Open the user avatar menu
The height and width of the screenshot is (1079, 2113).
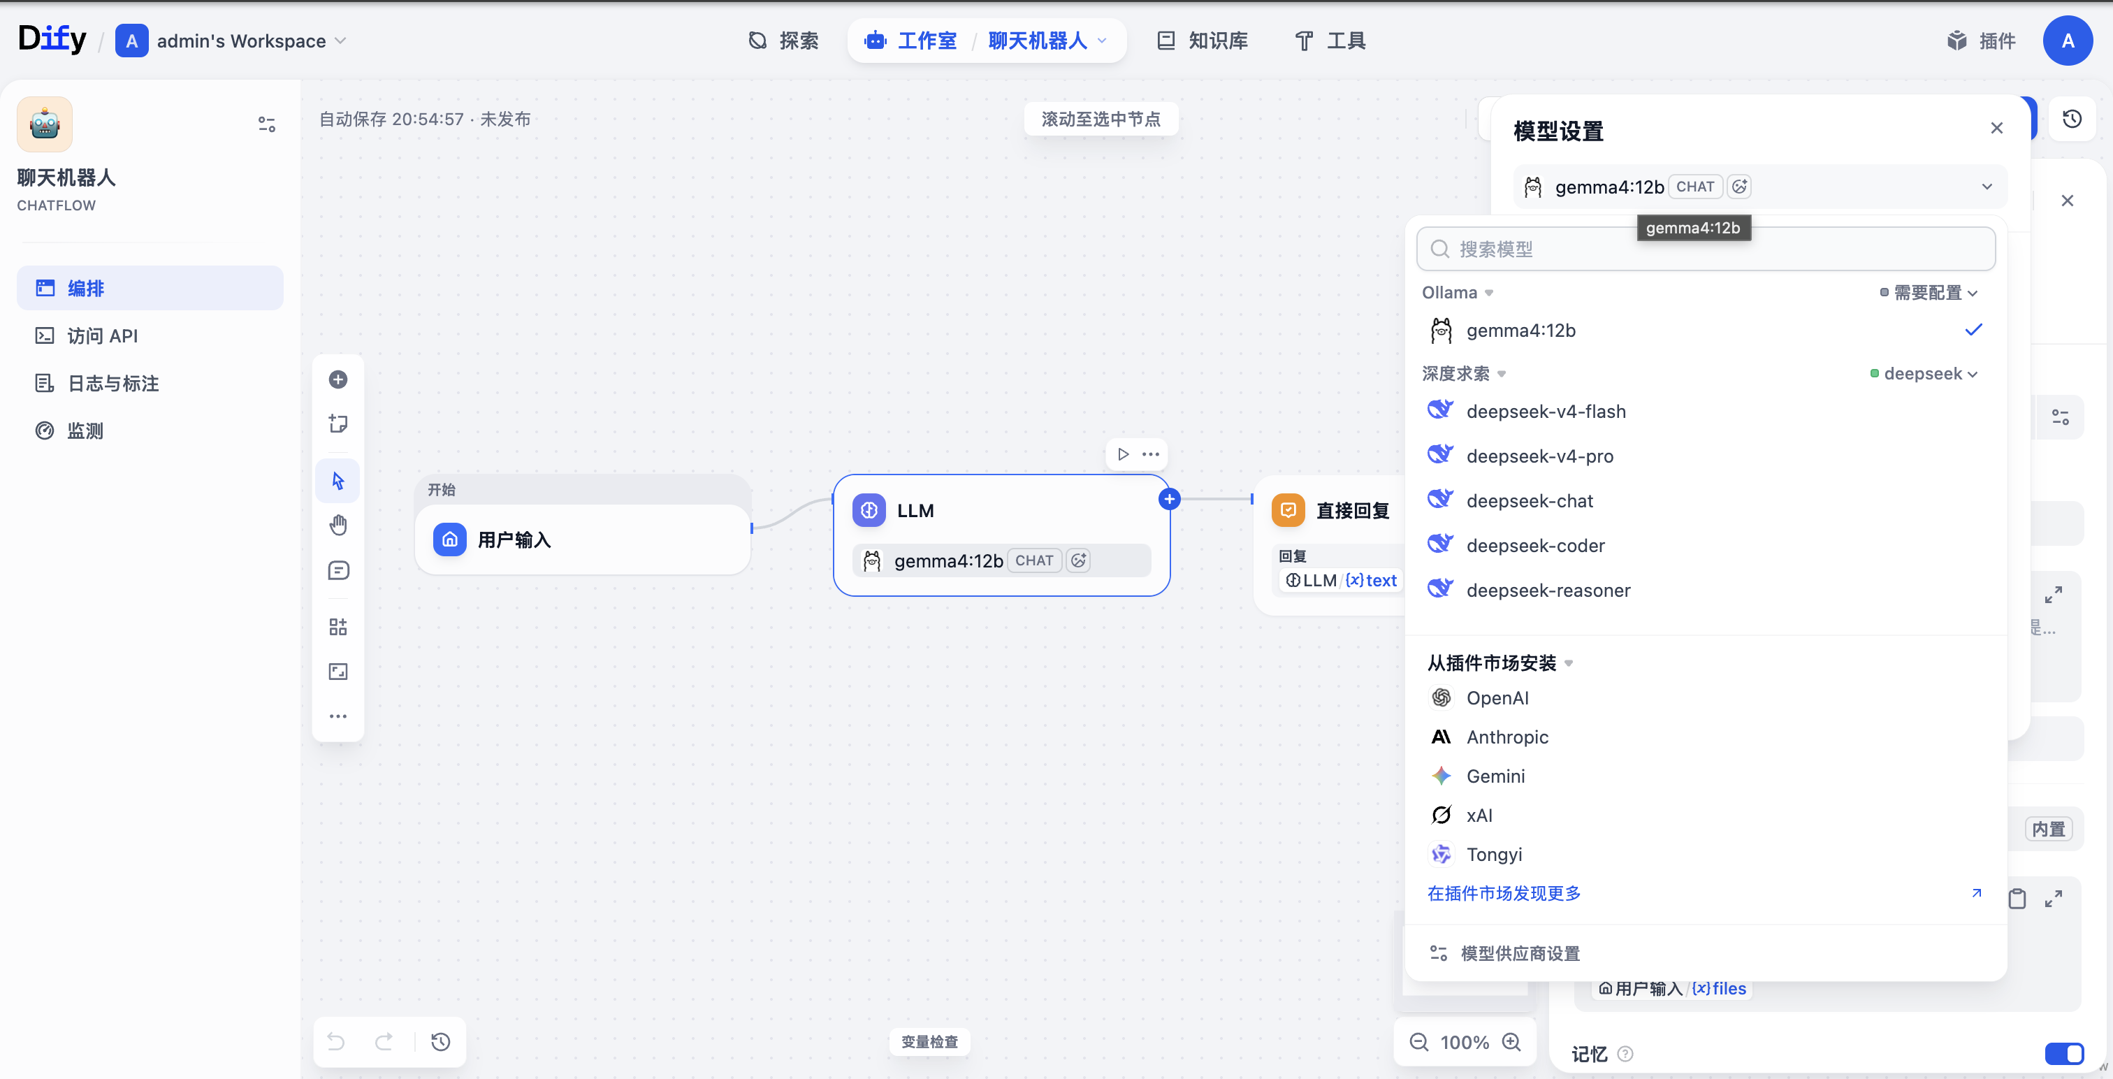pyautogui.click(x=2068, y=41)
